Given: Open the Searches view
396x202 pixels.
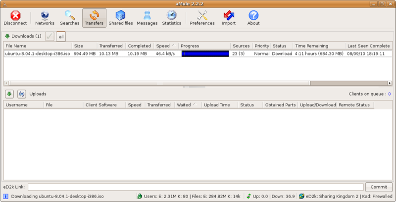Looking at the screenshot, I should [x=69, y=18].
